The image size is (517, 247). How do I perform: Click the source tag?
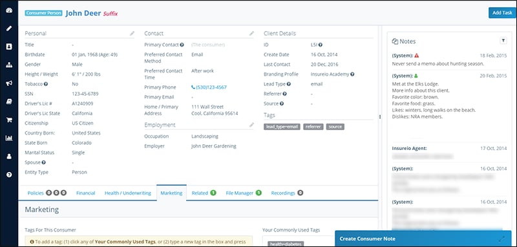[x=335, y=127]
